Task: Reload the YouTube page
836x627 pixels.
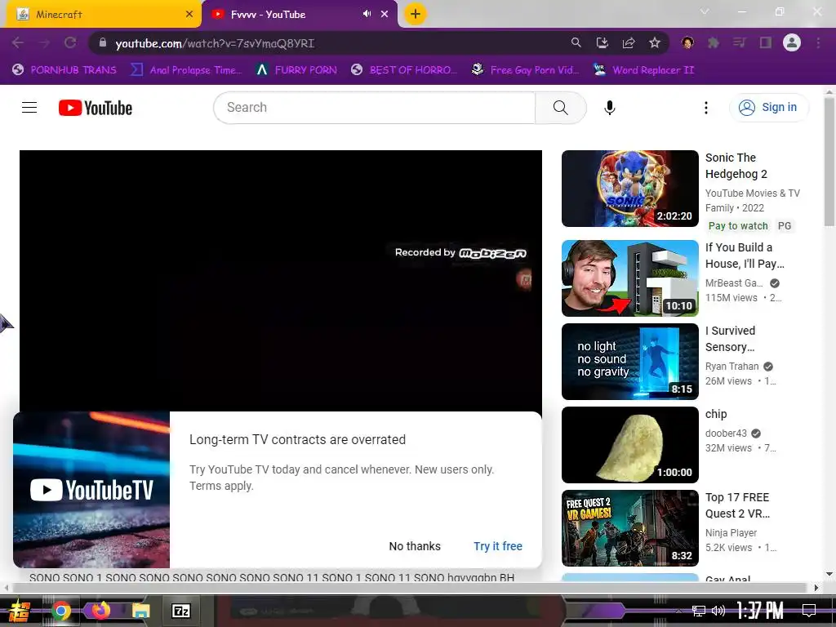Action: [x=70, y=42]
